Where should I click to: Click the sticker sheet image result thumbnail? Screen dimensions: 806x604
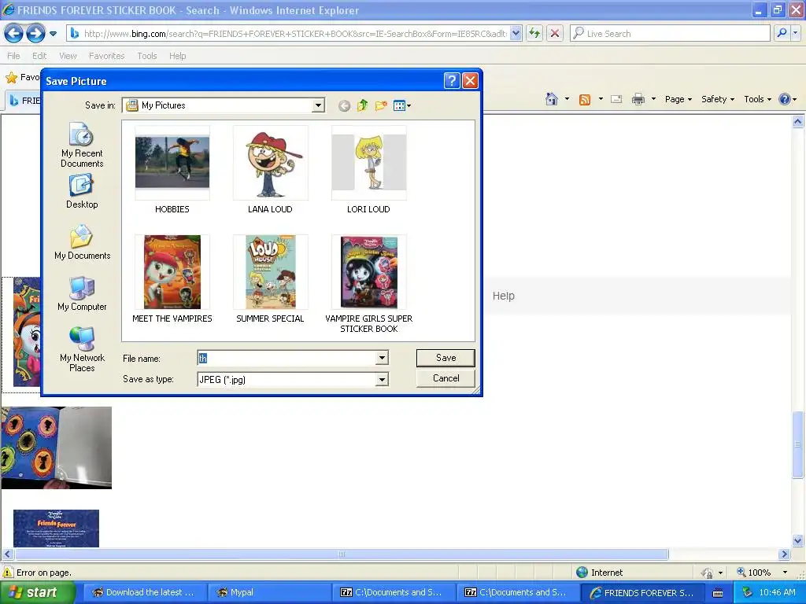56,447
